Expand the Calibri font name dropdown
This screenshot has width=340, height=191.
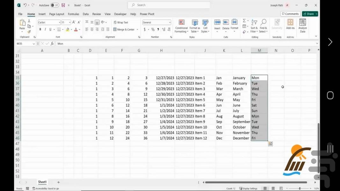59,23
